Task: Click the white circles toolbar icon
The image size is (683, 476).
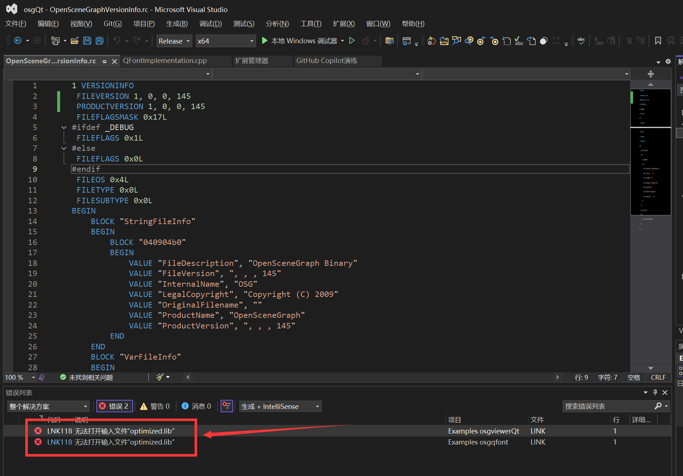Action: [x=544, y=41]
